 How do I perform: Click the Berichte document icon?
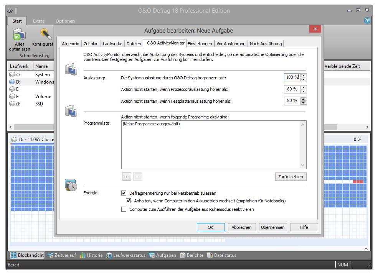point(183,255)
